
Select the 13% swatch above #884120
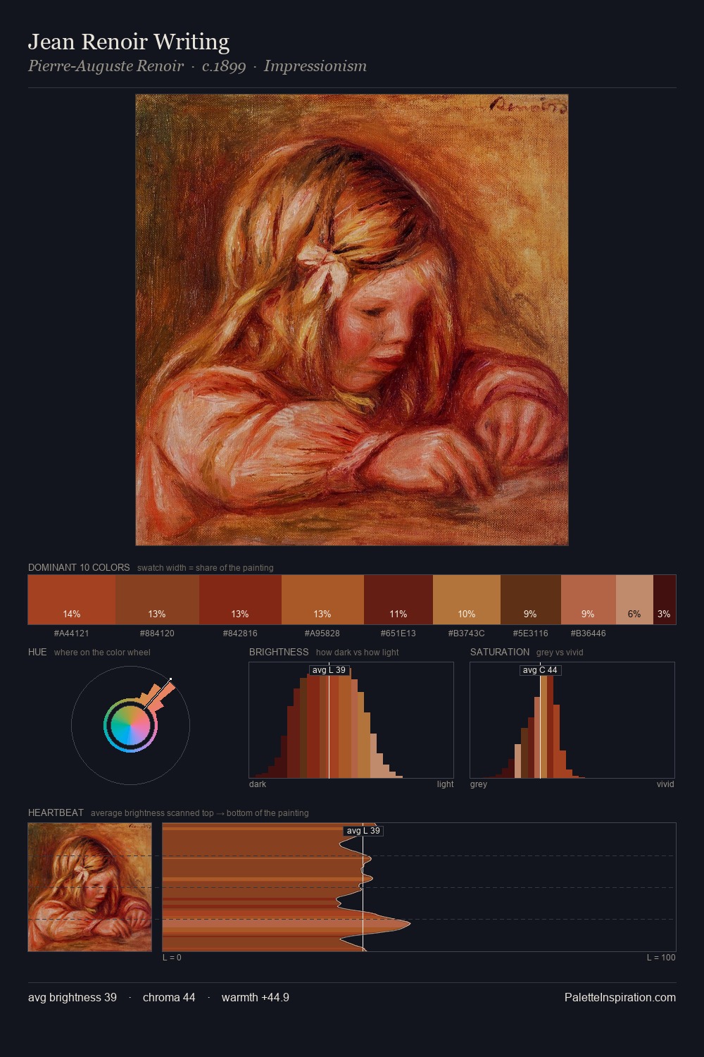pos(157,600)
